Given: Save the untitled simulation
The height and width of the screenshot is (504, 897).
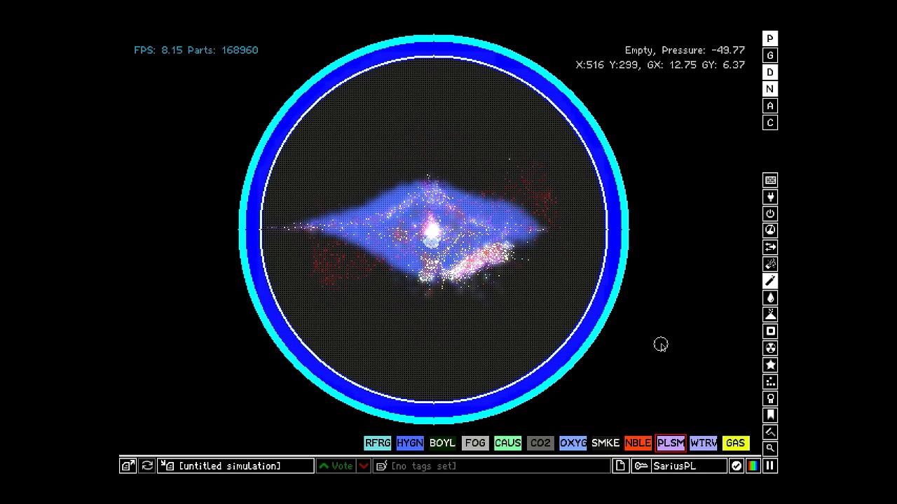Looking at the screenshot, I should coord(237,466).
